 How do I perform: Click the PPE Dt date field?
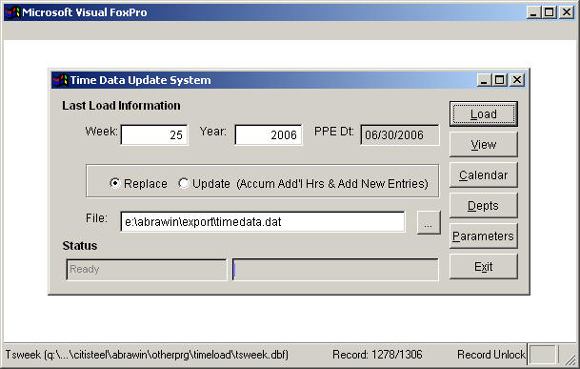tap(400, 134)
